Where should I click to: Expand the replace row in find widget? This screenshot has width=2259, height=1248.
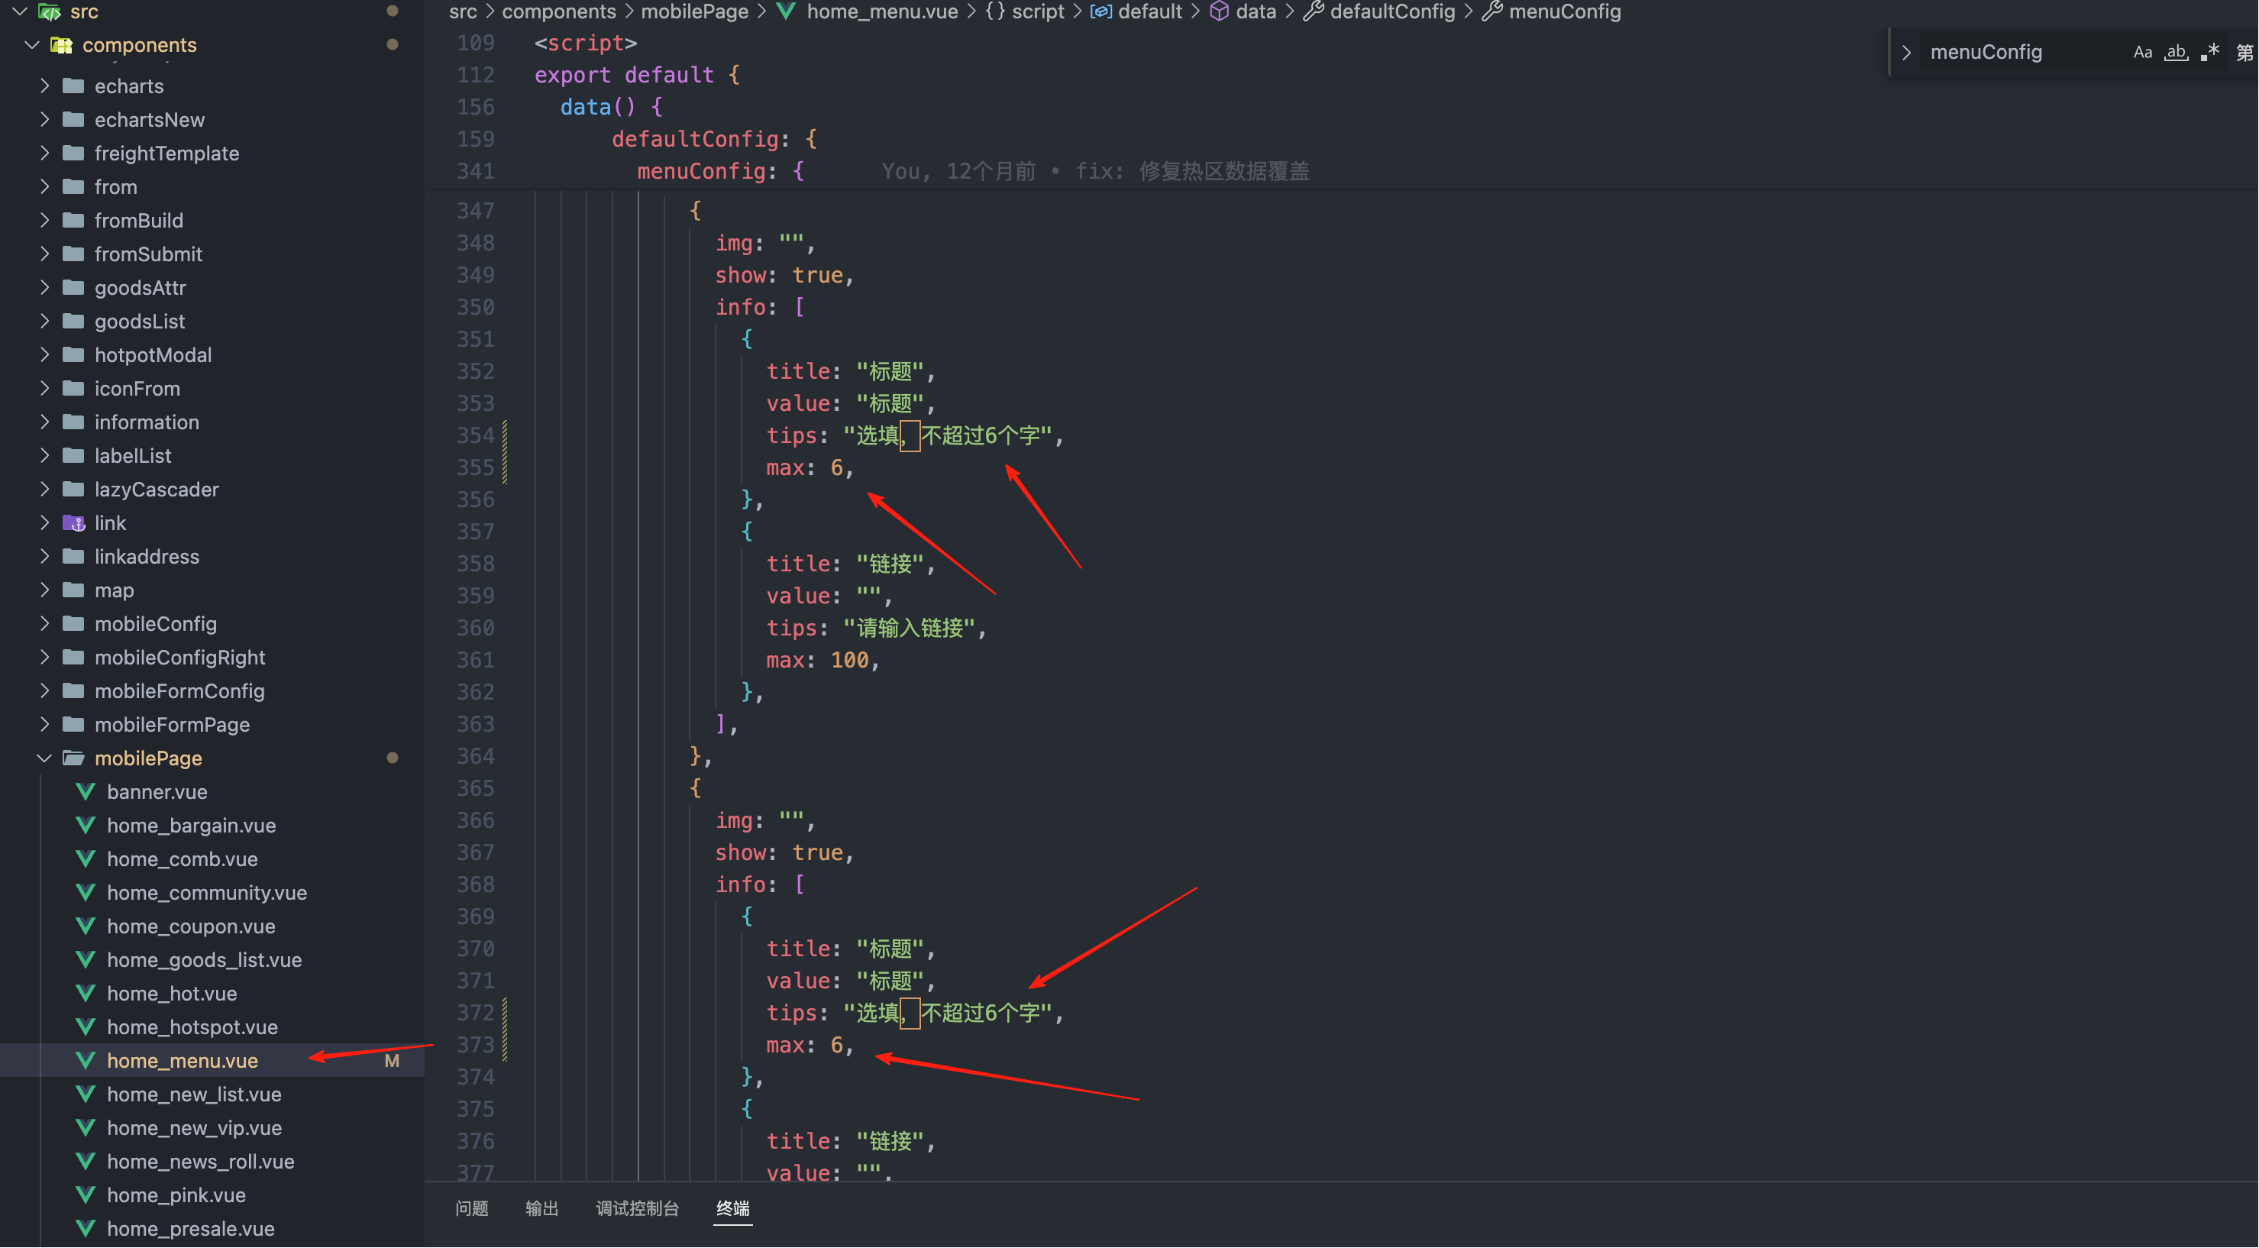point(1905,52)
